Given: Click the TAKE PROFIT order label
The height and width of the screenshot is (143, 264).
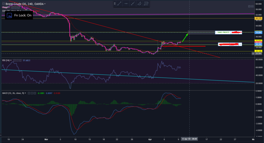Looking at the screenshot, I should point(223,32).
